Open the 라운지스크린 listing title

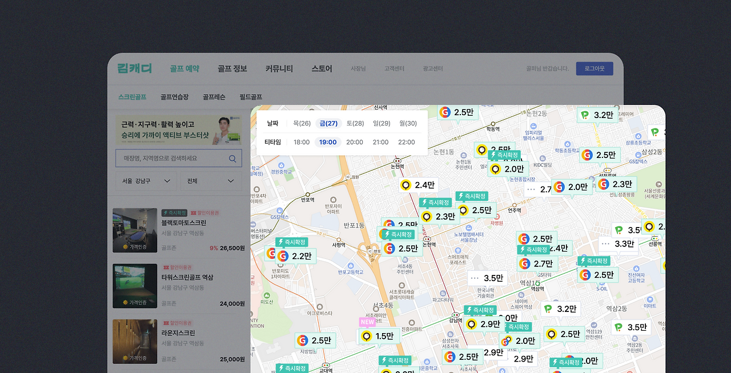point(178,333)
